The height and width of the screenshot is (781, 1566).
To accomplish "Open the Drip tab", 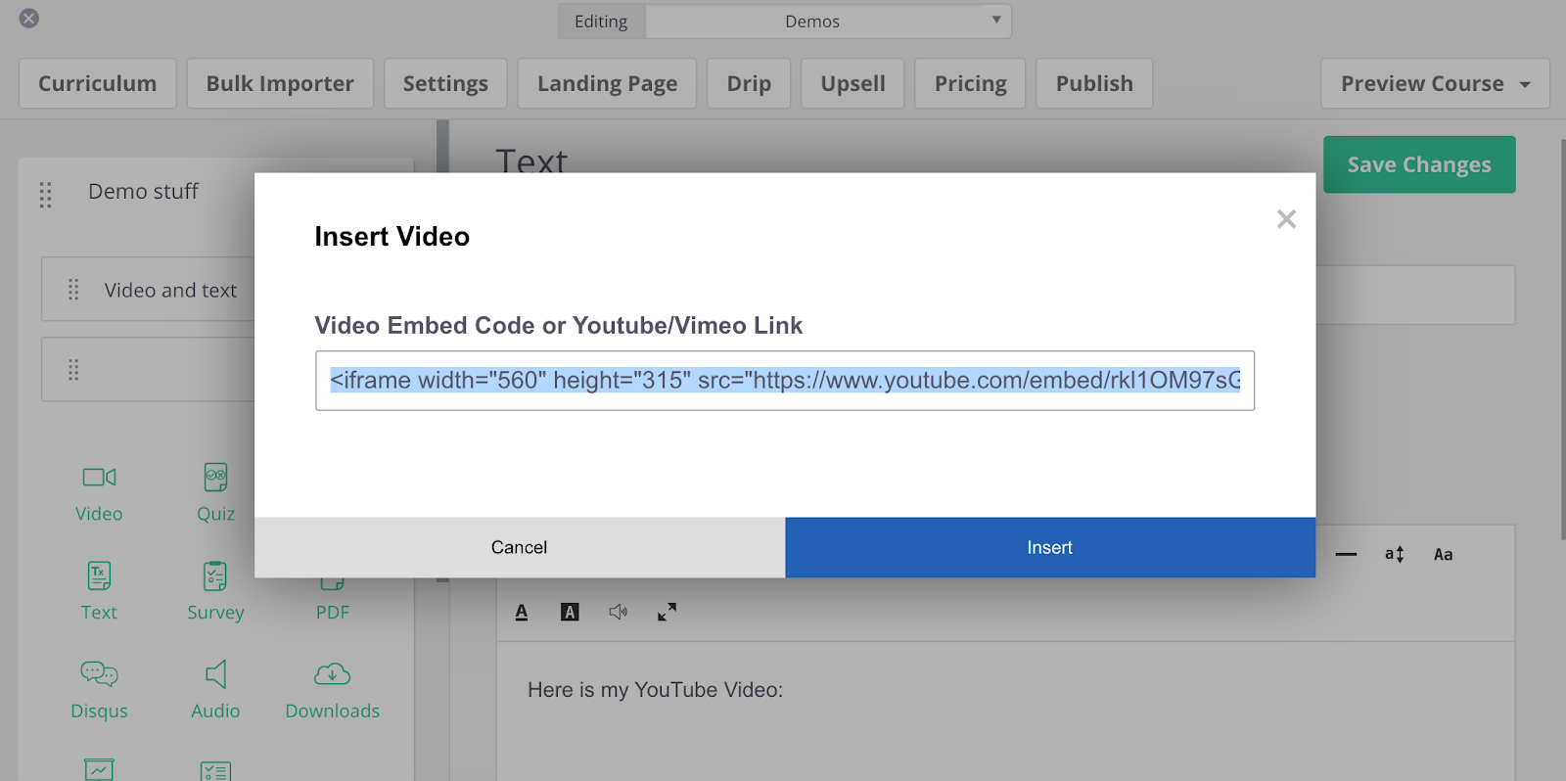I will (x=749, y=83).
